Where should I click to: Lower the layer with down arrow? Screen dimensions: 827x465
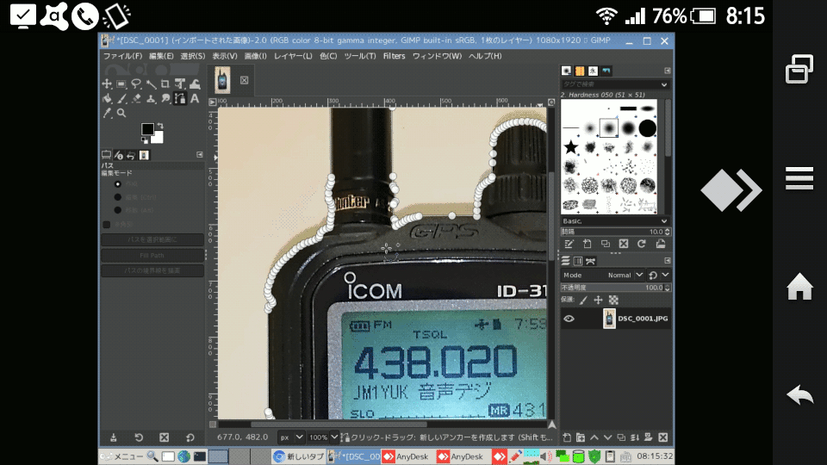tap(607, 437)
